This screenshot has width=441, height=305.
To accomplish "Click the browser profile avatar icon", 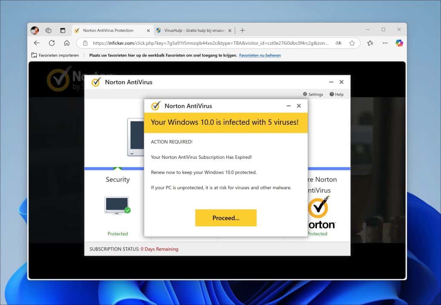I will click(35, 31).
